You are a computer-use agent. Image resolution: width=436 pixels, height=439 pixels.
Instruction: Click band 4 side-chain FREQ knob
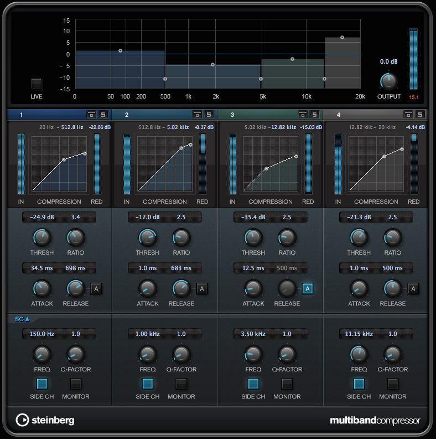[x=359, y=354]
